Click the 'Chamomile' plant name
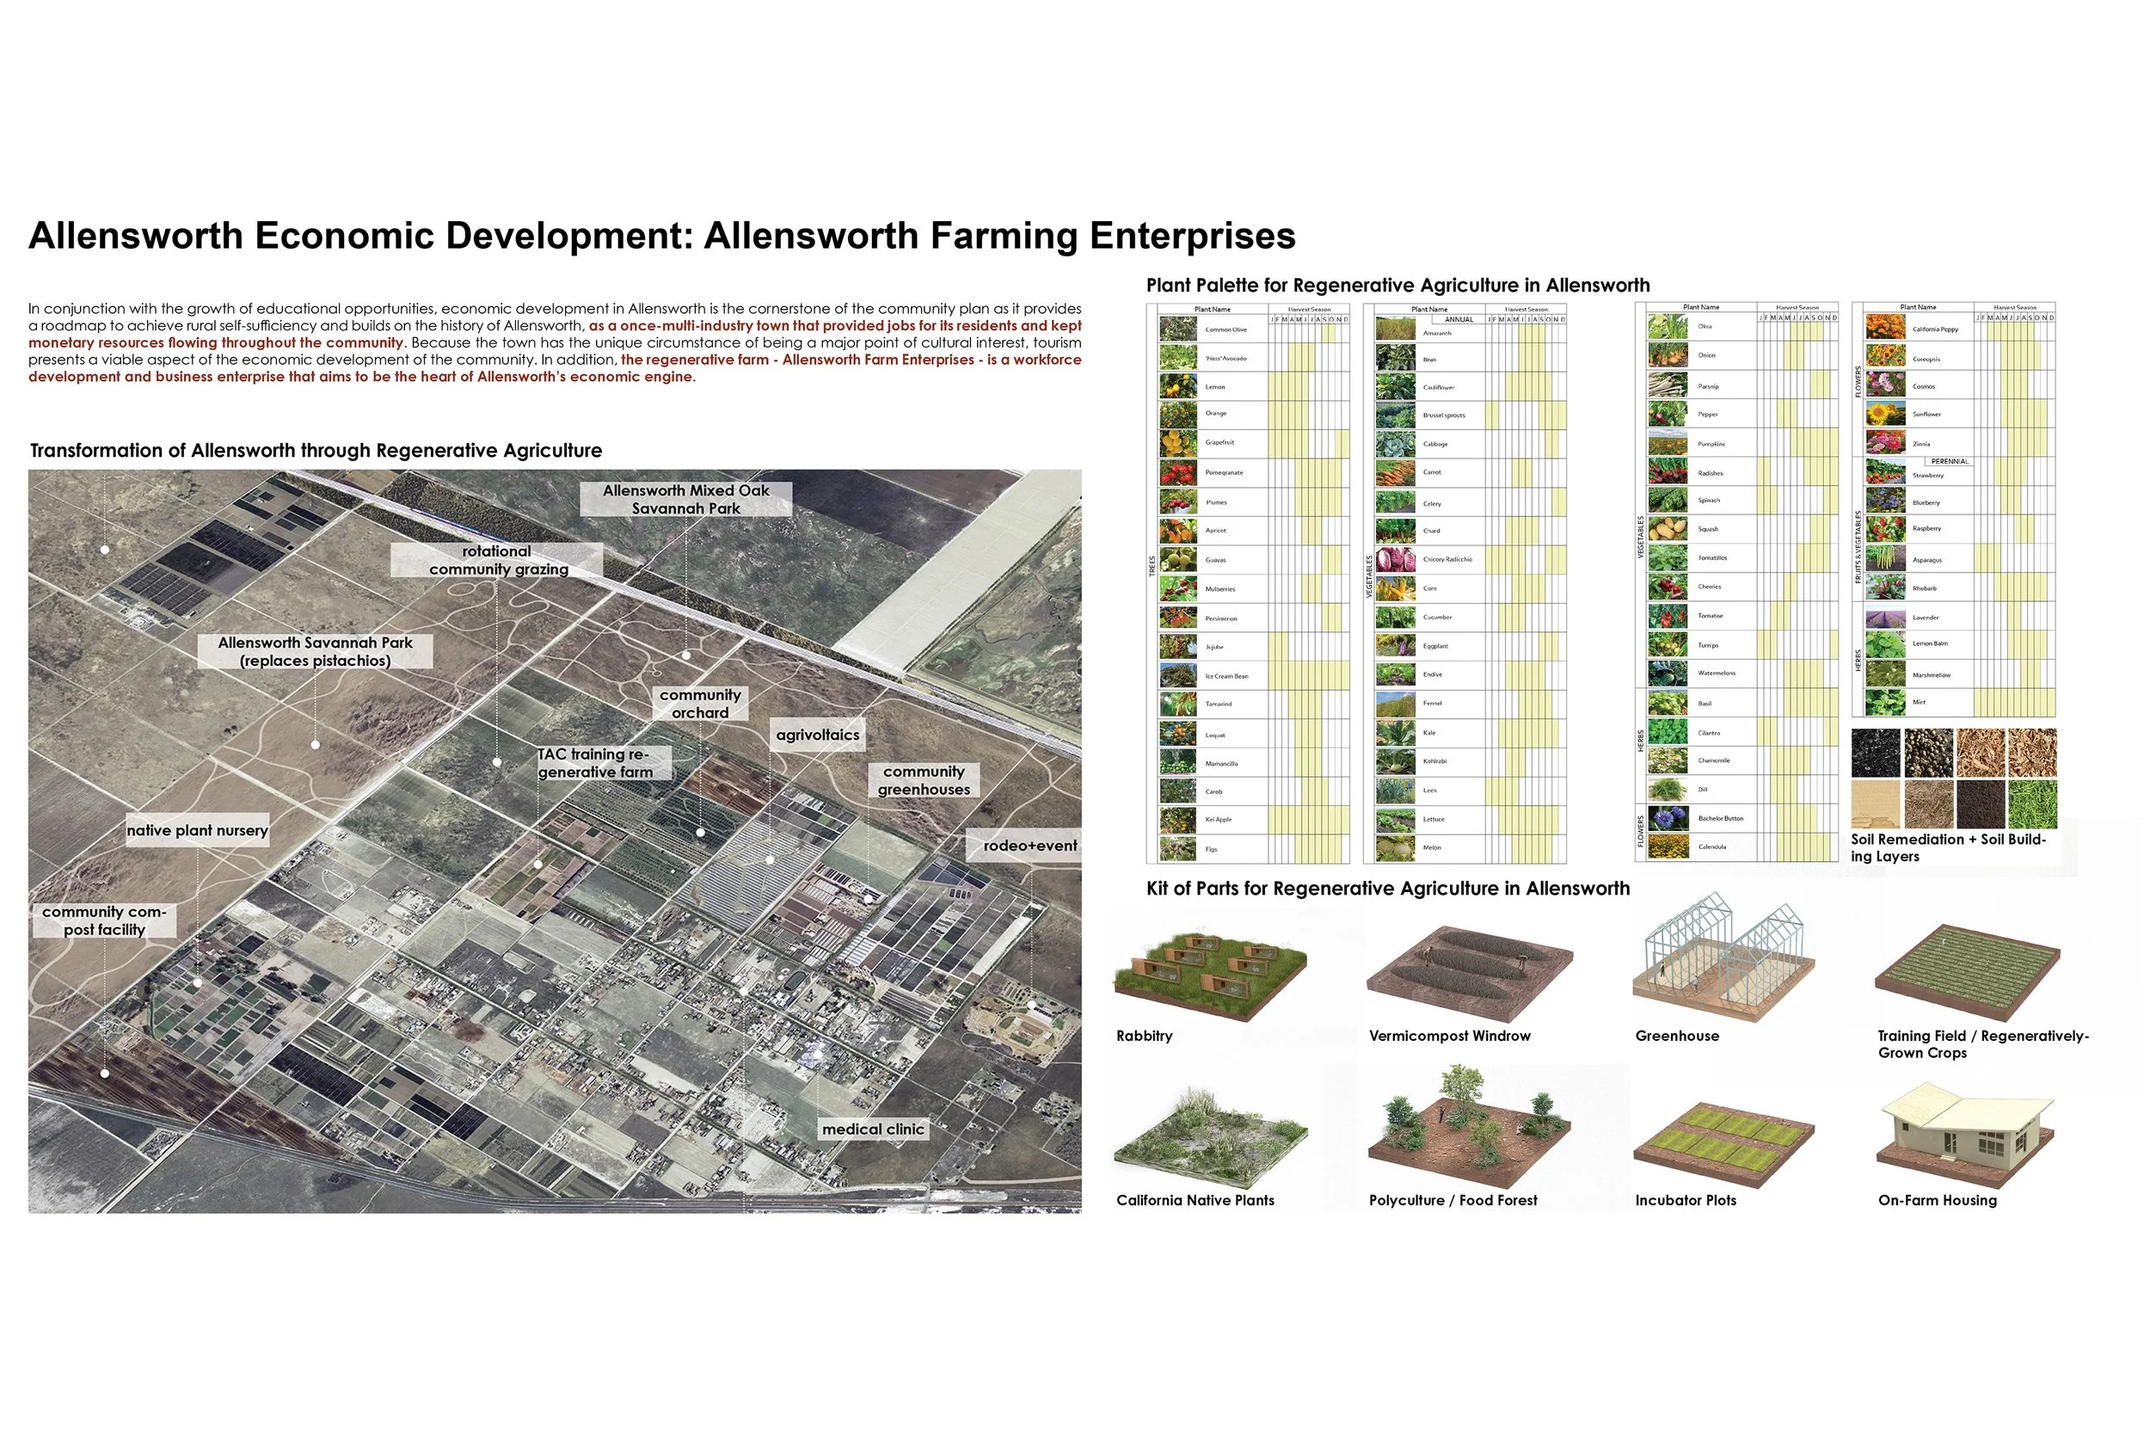Screen dimensions: 2150x1434 [x=1713, y=761]
